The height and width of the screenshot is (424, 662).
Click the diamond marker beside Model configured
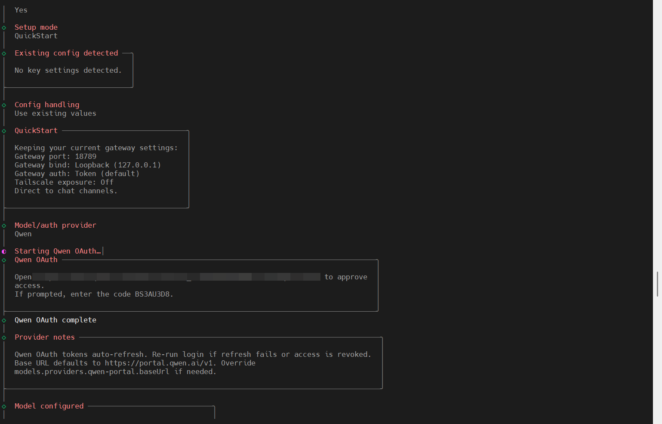pyautogui.click(x=4, y=406)
